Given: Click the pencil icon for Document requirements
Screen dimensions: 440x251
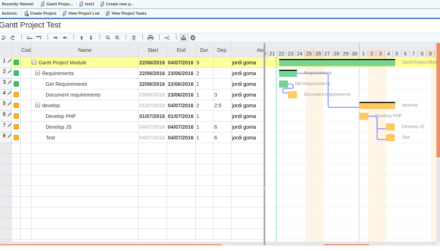Looking at the screenshot, I should point(10,93).
